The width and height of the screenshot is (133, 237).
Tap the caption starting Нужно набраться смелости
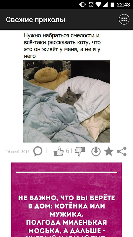click(62, 46)
